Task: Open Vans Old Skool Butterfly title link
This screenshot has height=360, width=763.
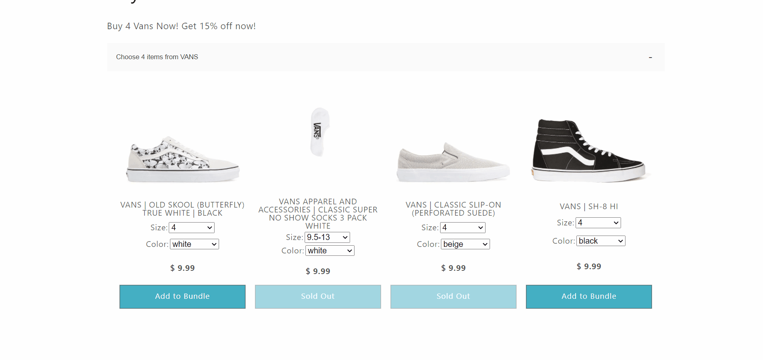Action: [x=183, y=209]
